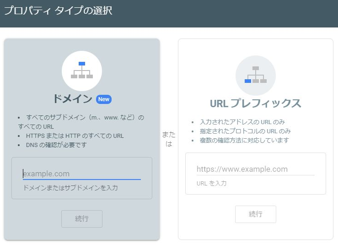Click the 複数の確認方法に対応しています bullet
The width and height of the screenshot is (338, 245).
click(244, 140)
